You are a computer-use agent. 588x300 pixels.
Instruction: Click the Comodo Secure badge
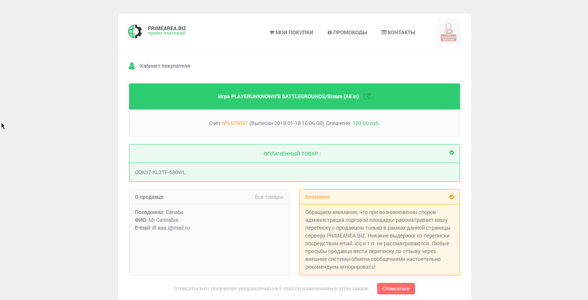(x=448, y=32)
